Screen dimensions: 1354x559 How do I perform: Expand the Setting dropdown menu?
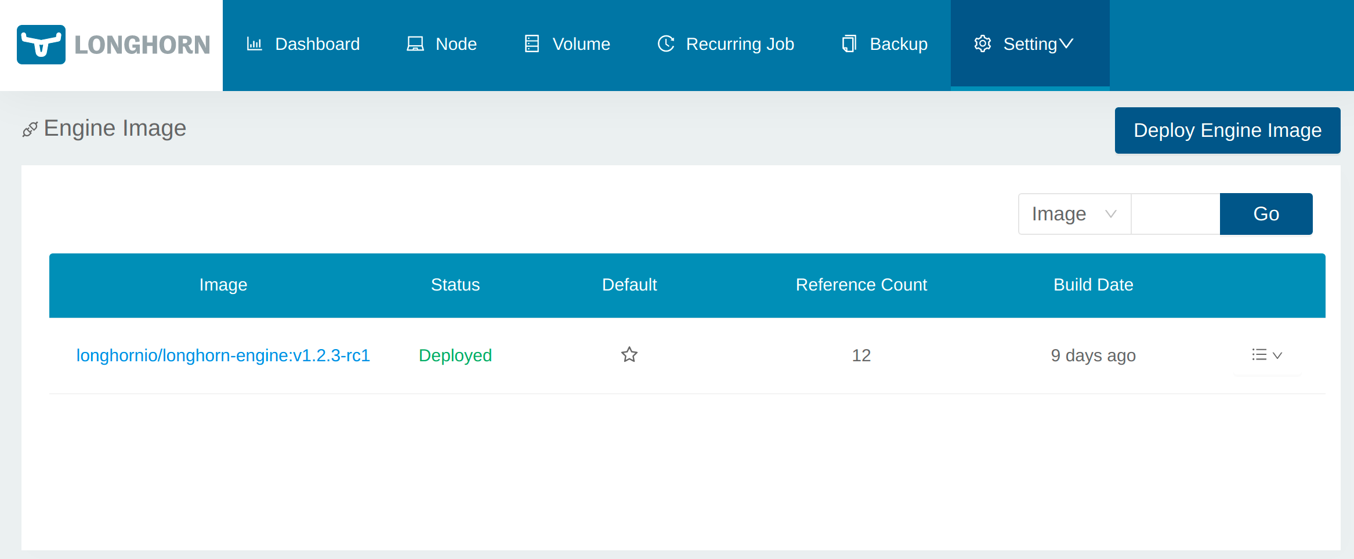[1038, 43]
